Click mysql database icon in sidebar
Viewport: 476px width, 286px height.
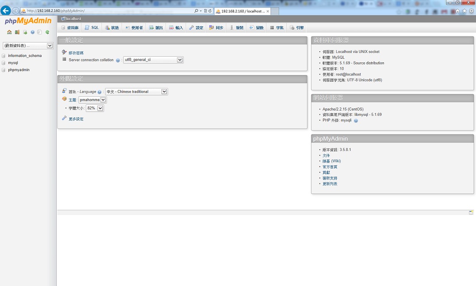click(x=4, y=63)
